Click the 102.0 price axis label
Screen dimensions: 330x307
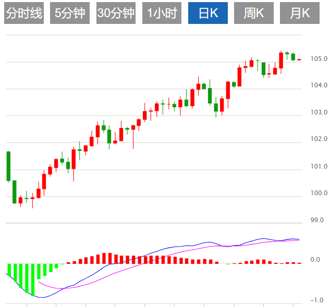click(x=319, y=139)
